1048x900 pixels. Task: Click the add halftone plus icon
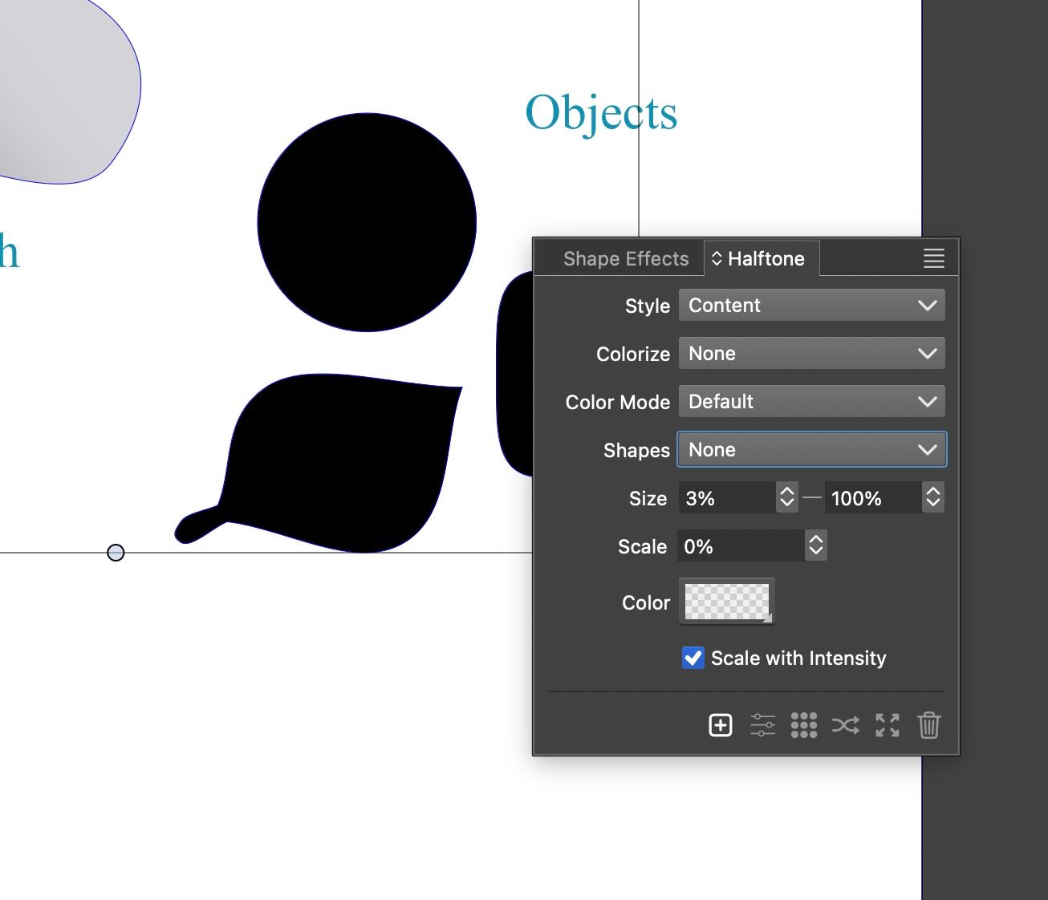[x=721, y=725]
